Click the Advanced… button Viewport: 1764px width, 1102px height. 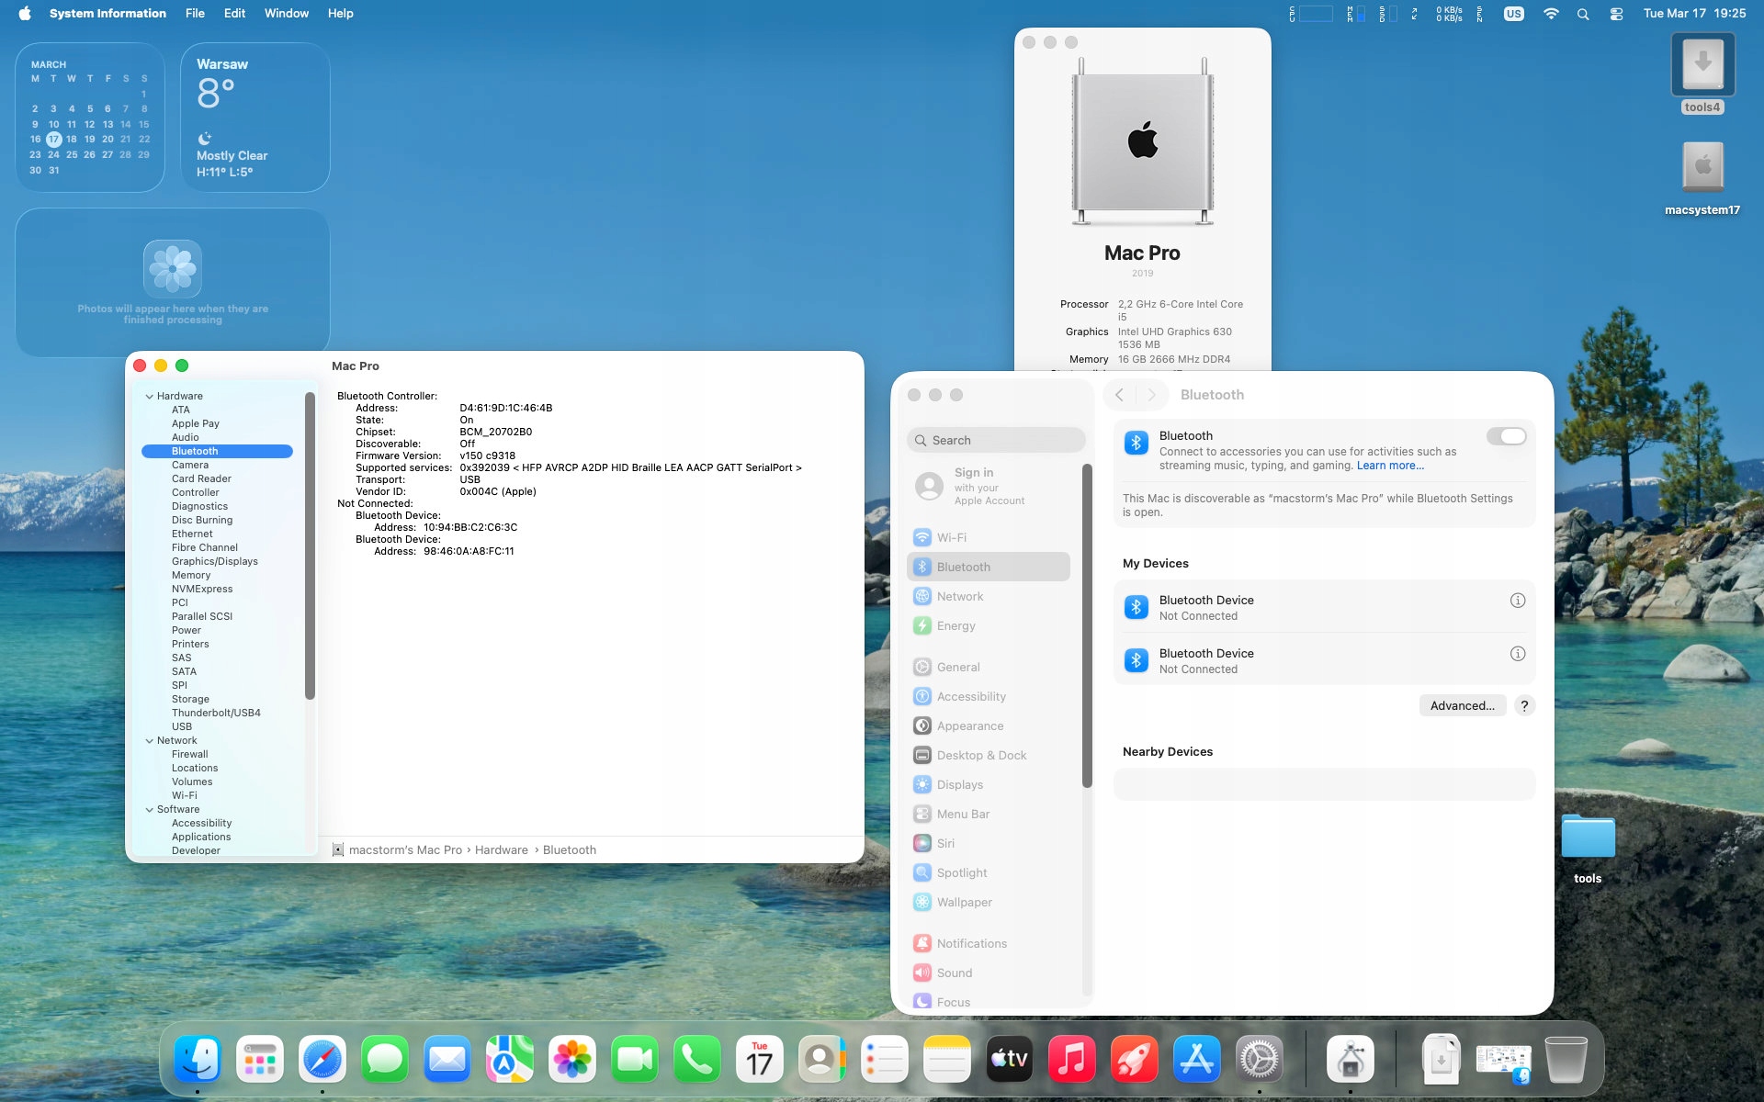click(x=1462, y=705)
